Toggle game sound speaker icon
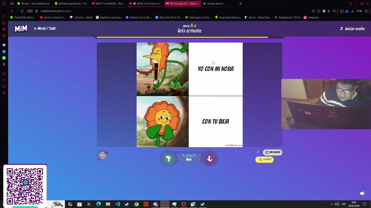 click(362, 193)
